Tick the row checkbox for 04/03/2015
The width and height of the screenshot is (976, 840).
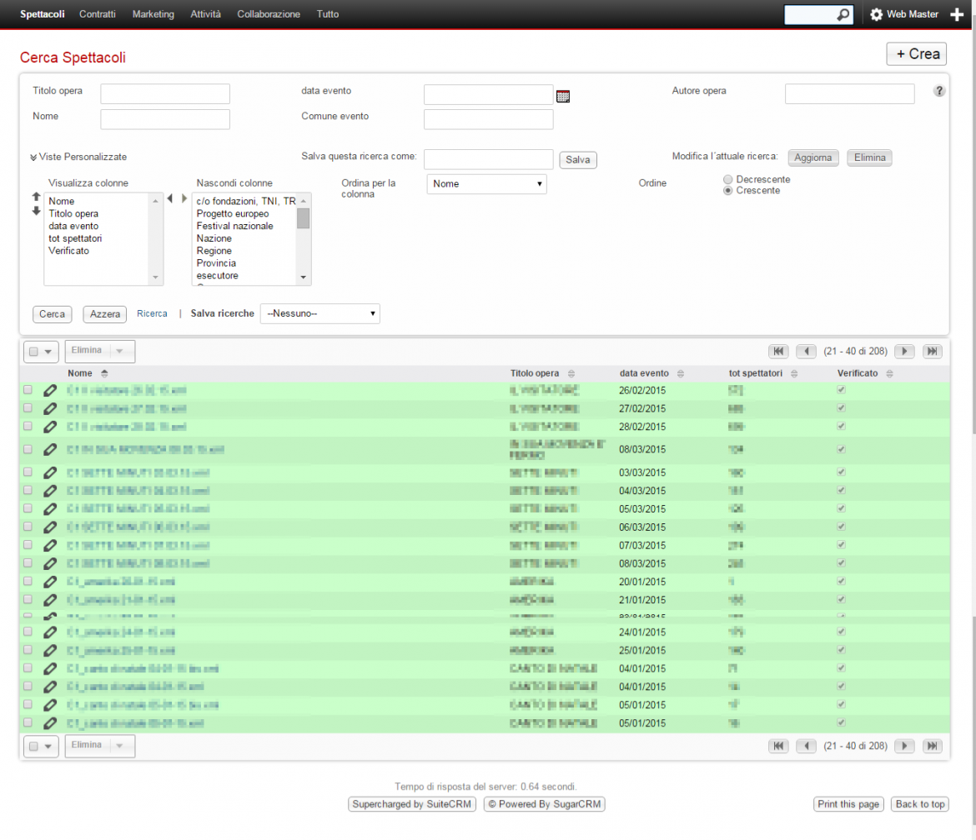click(x=28, y=491)
